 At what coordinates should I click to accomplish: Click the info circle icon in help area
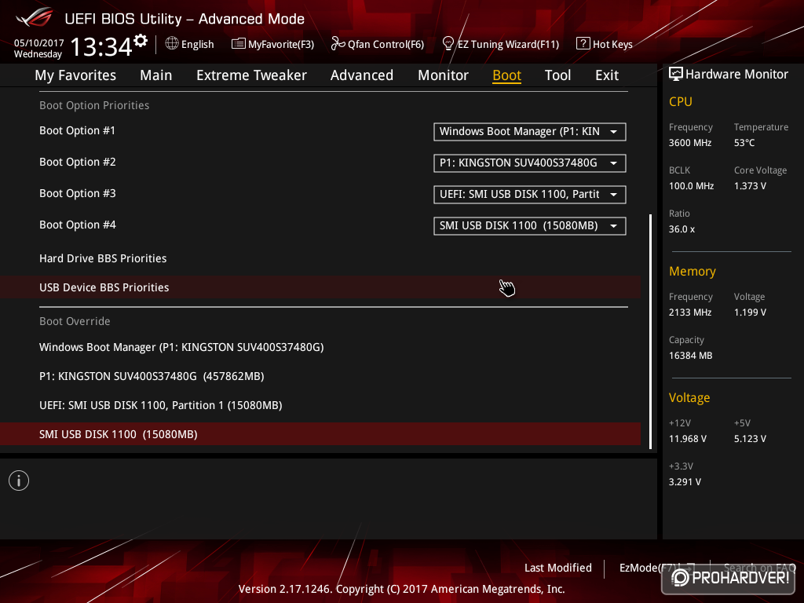(19, 481)
